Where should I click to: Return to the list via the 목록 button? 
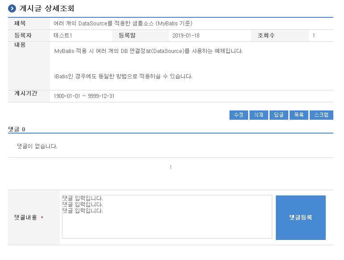pyautogui.click(x=299, y=115)
